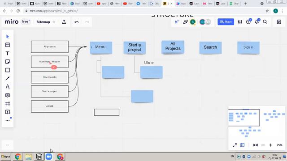Select the Sign in sticky note
Viewport: 287px width, 161px height.
pyautogui.click(x=248, y=47)
